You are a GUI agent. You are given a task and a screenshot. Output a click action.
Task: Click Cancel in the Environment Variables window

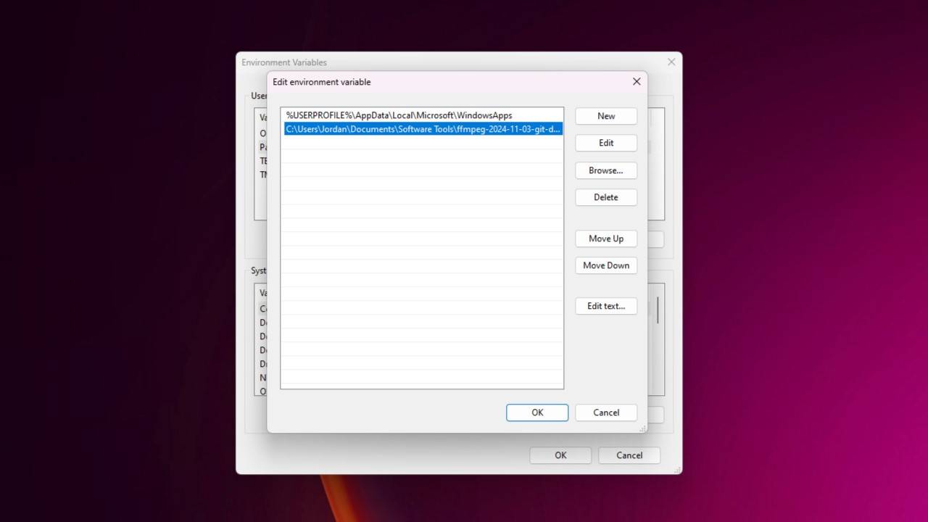(x=629, y=455)
